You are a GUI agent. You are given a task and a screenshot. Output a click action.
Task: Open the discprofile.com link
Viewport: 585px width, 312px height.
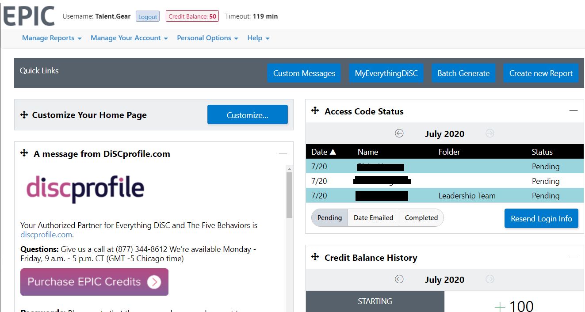46,235
